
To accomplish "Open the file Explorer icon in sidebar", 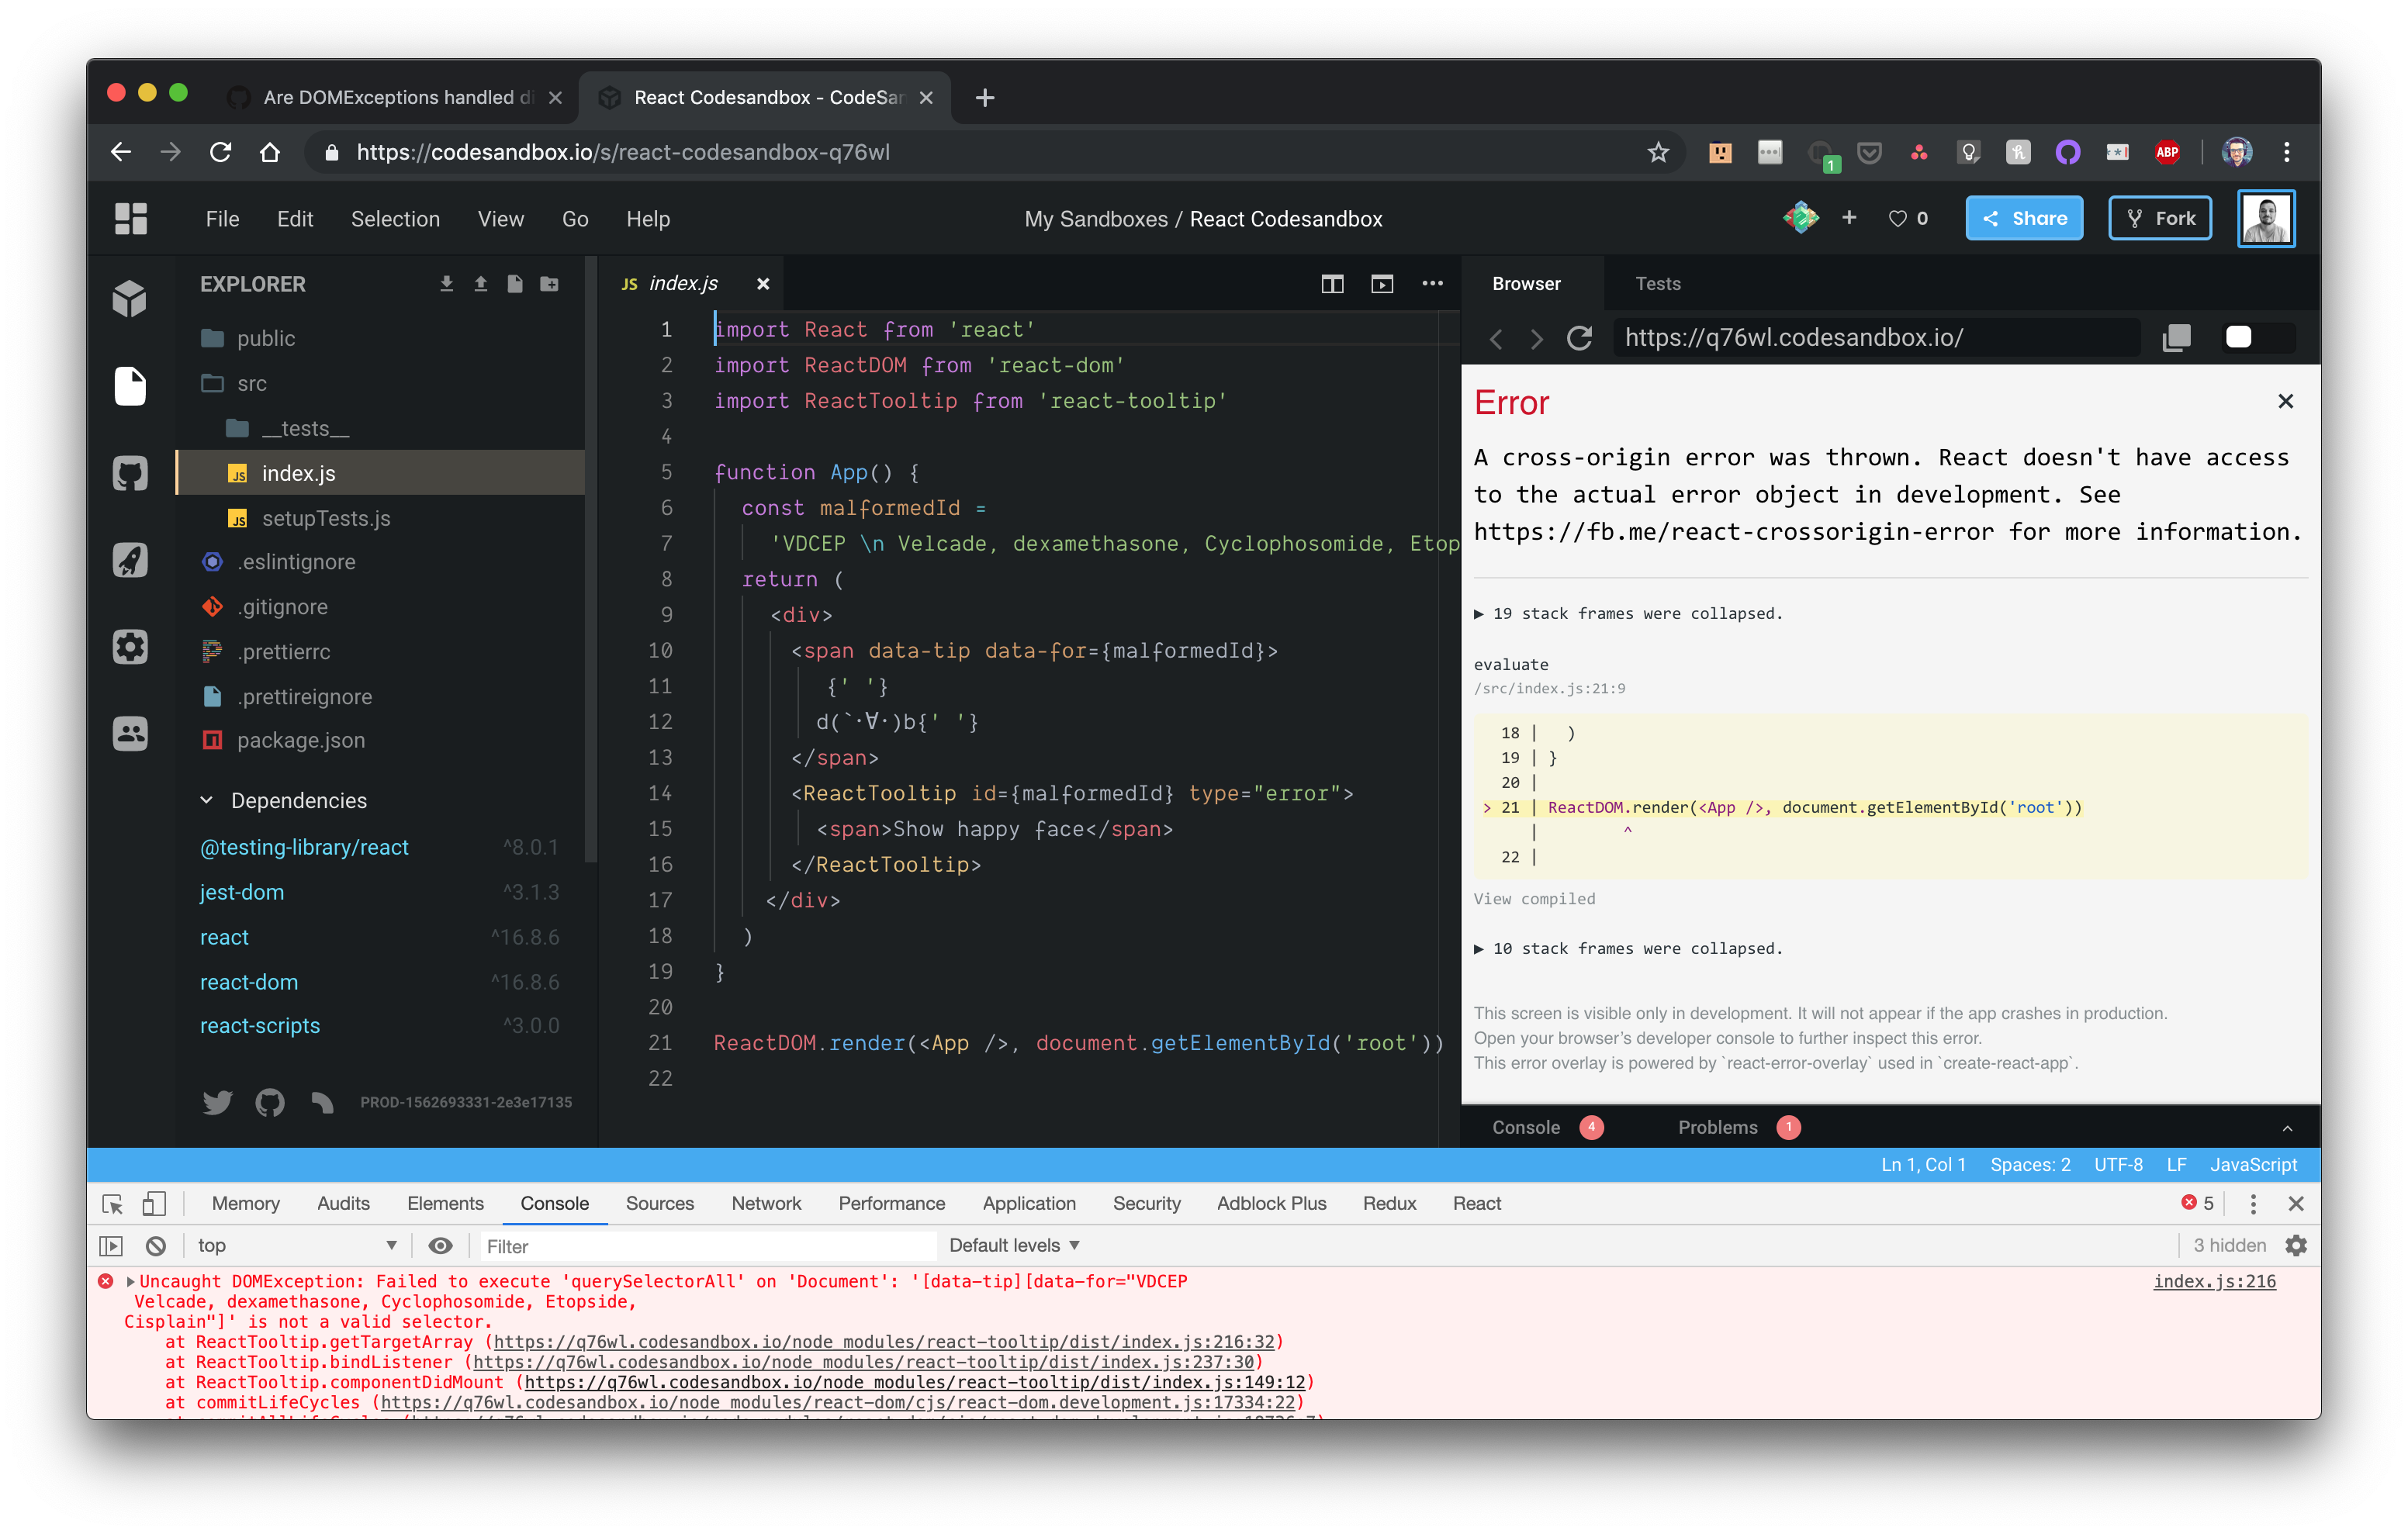I will (130, 386).
